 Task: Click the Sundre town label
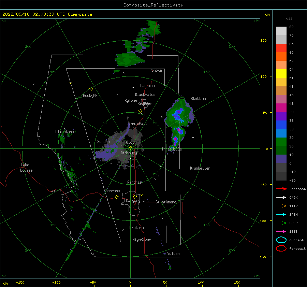tap(103, 142)
